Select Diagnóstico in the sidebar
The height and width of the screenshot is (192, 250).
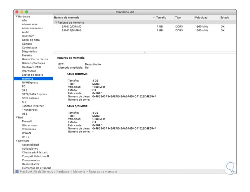click(x=30, y=51)
